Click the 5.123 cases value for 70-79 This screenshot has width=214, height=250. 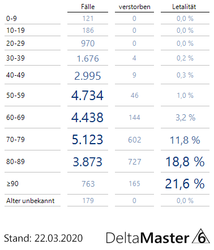(x=87, y=140)
